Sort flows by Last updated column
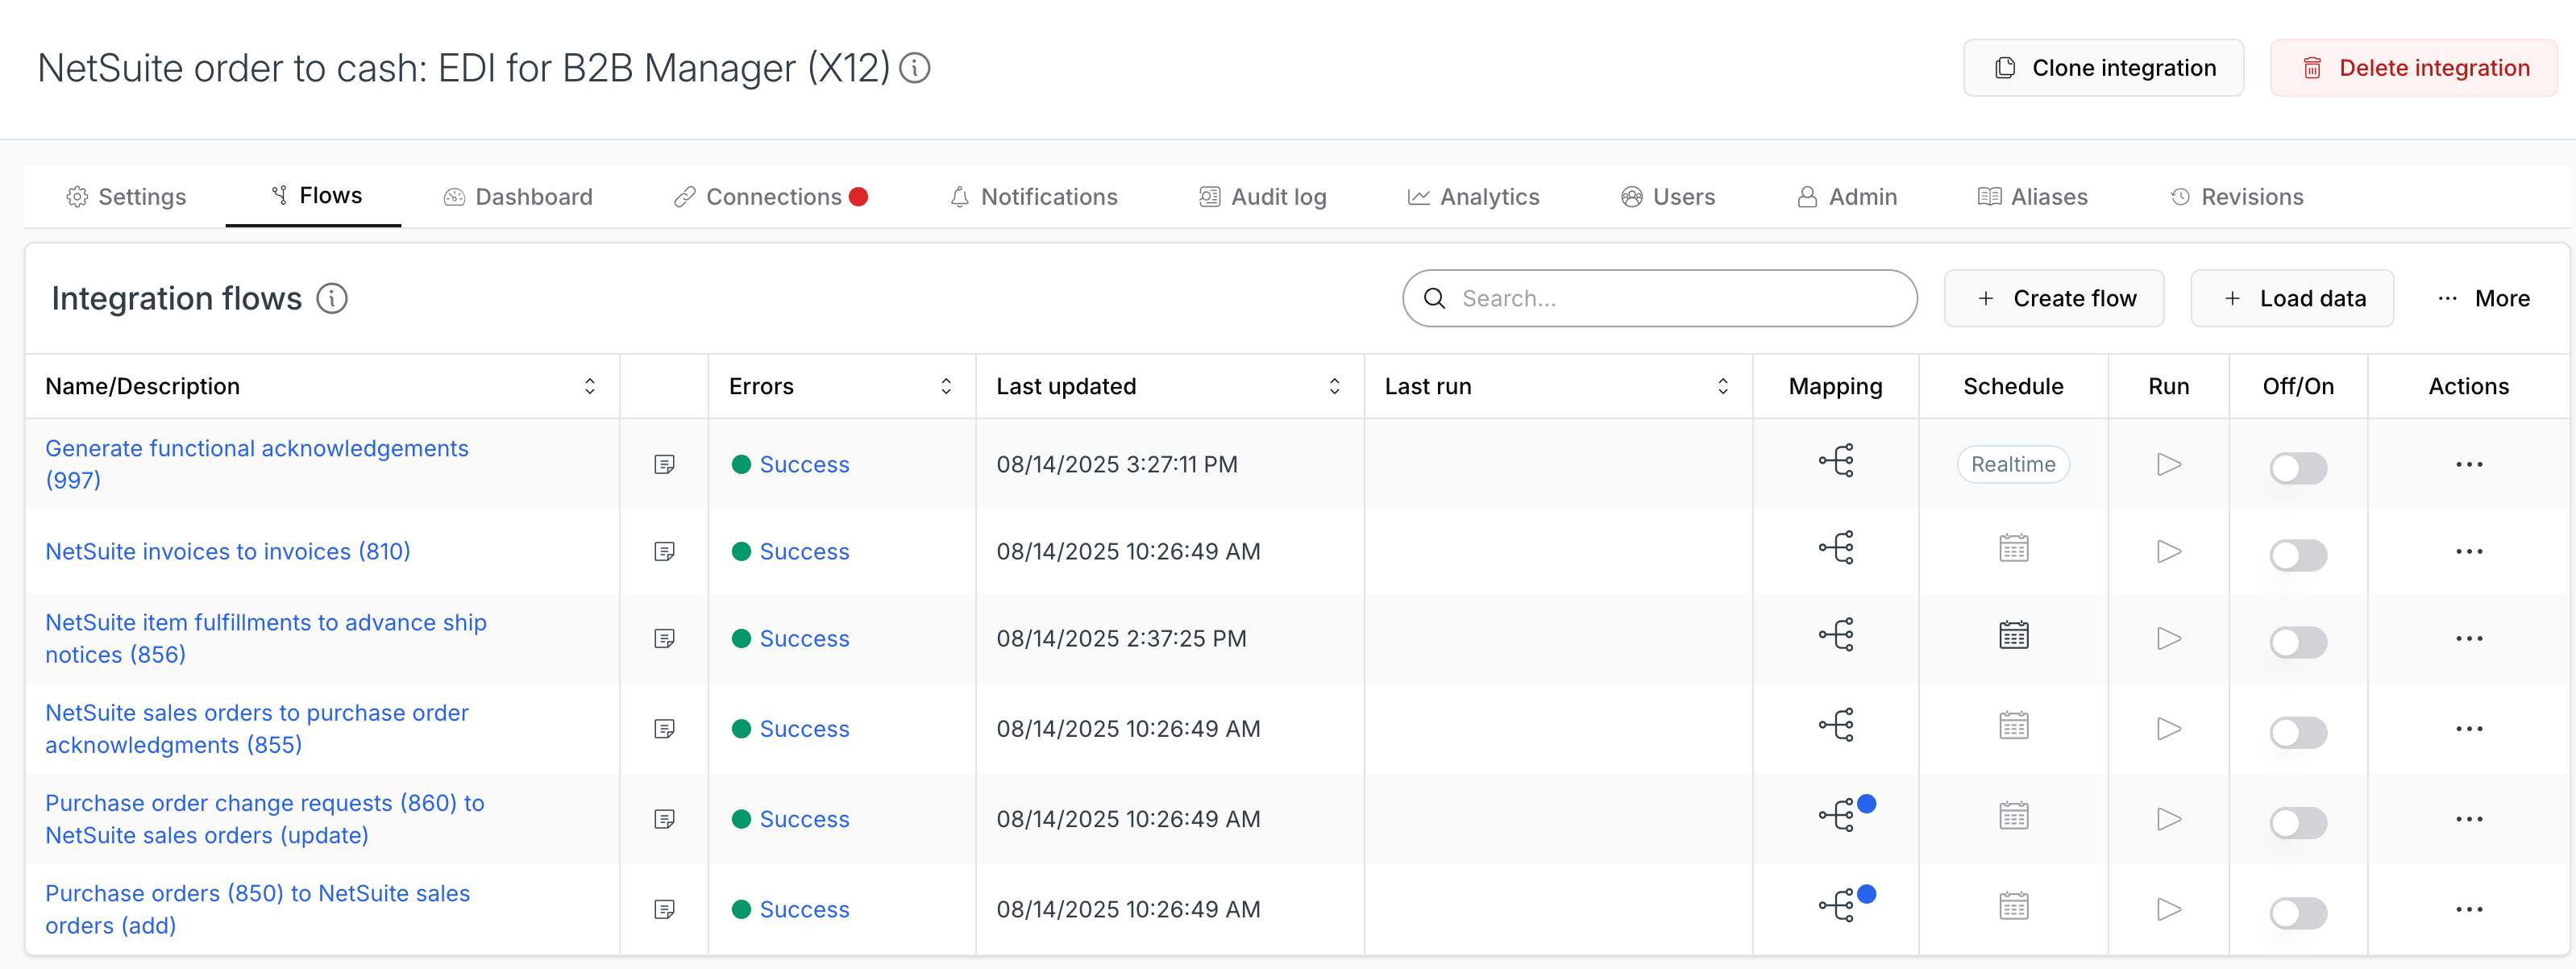Viewport: 2576px width, 969px height. (x=1334, y=386)
